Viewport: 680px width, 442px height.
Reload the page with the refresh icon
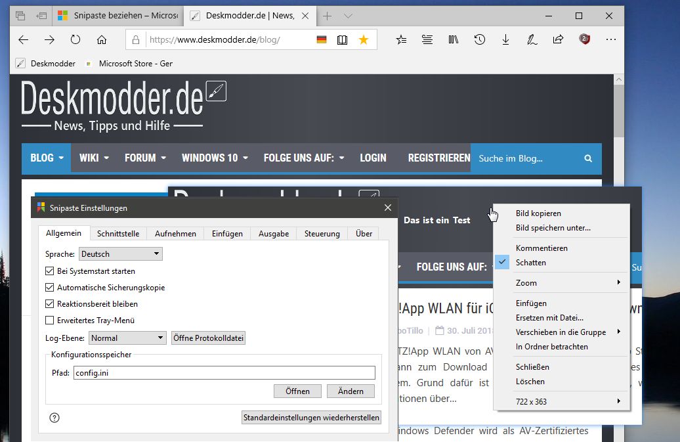(x=75, y=39)
